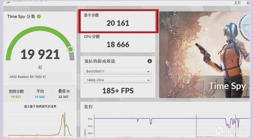The image size is (253, 139).
Task: Click info icon next to 最佳 score
Action: (68, 91)
